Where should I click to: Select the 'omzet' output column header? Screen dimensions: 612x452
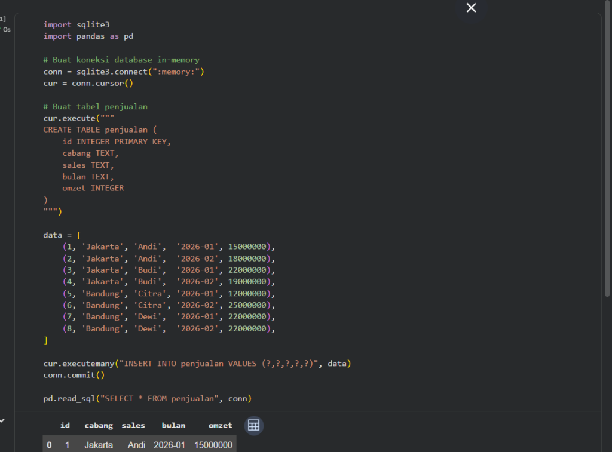221,426
